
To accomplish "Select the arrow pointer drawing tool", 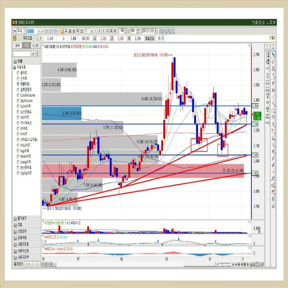I will [273, 54].
